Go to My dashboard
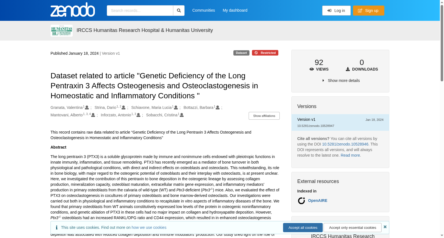Image resolution: width=444 pixels, height=238 pixels. coord(235,10)
